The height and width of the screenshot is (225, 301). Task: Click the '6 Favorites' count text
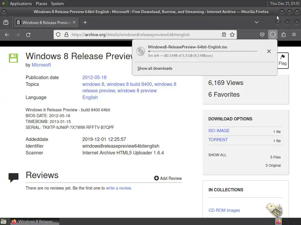[x=224, y=94]
